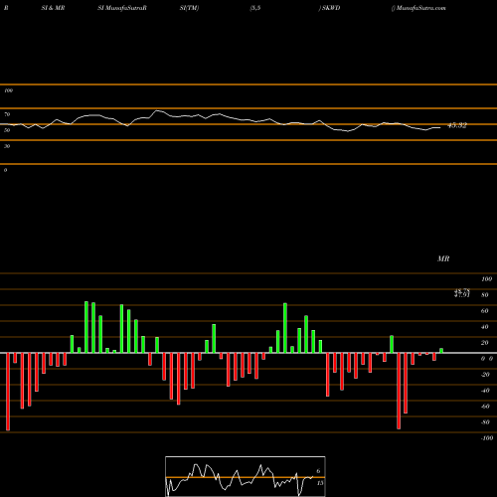Screen dimensions: 497x497
Task: Click the MR axis label -60
Action: 485,407
